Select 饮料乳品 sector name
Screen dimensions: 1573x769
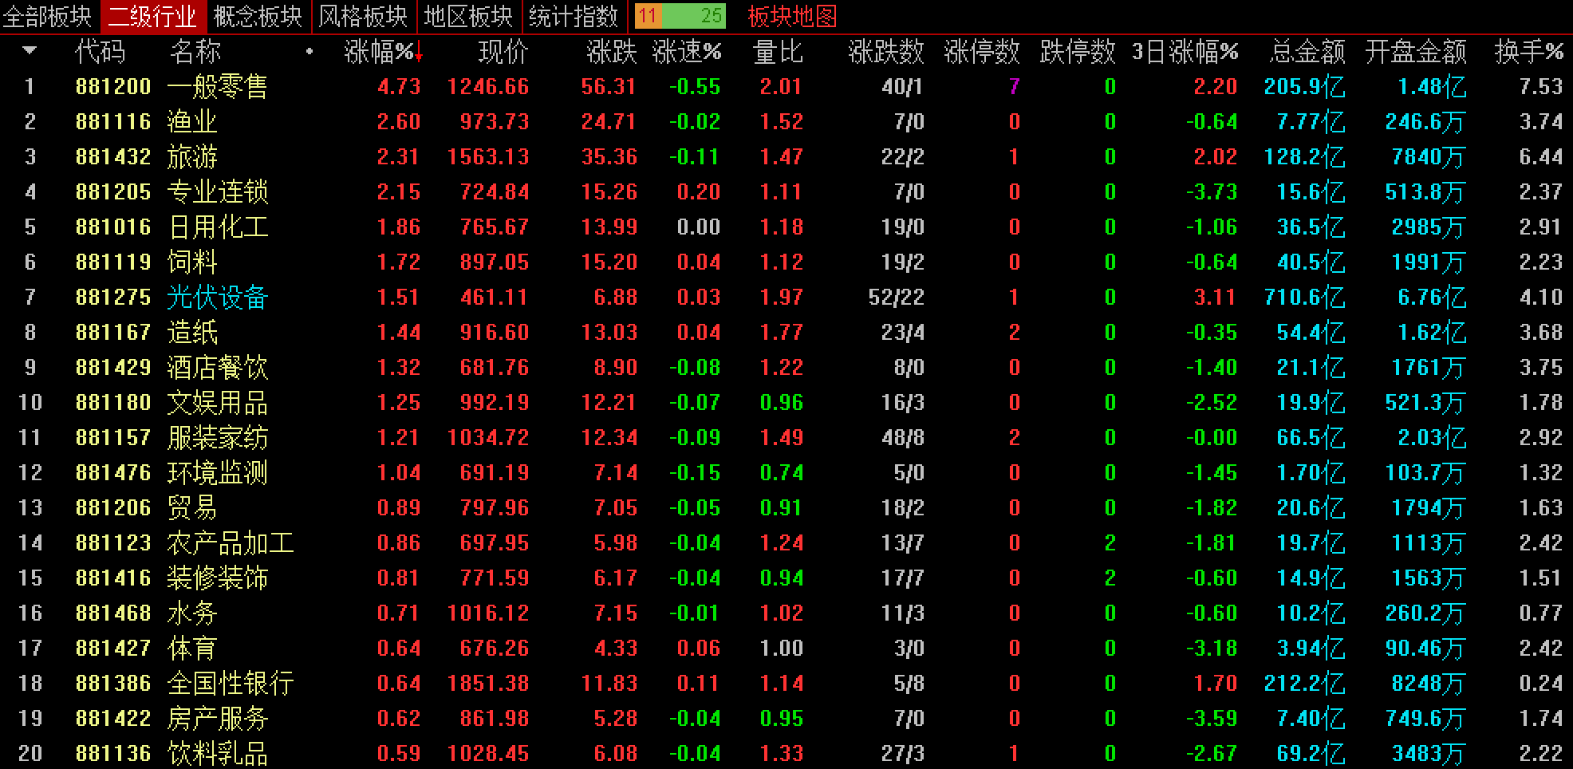(x=218, y=753)
